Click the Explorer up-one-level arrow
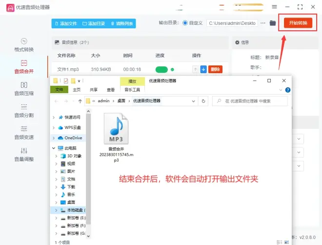 coord(80,101)
